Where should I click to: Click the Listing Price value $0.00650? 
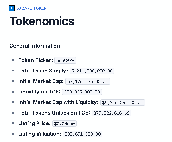point(64,123)
